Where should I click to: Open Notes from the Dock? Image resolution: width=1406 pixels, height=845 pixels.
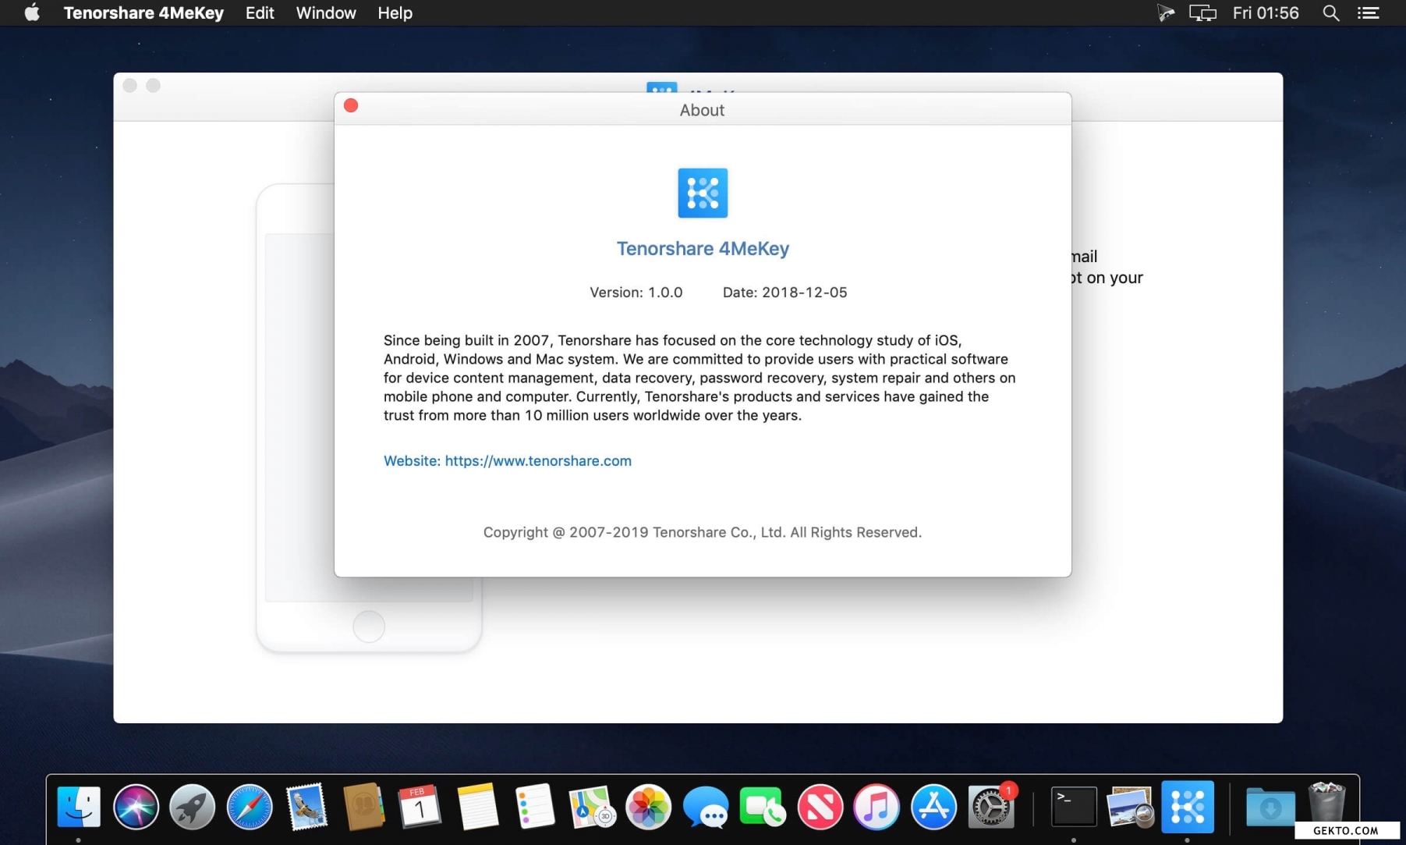pyautogui.click(x=477, y=806)
